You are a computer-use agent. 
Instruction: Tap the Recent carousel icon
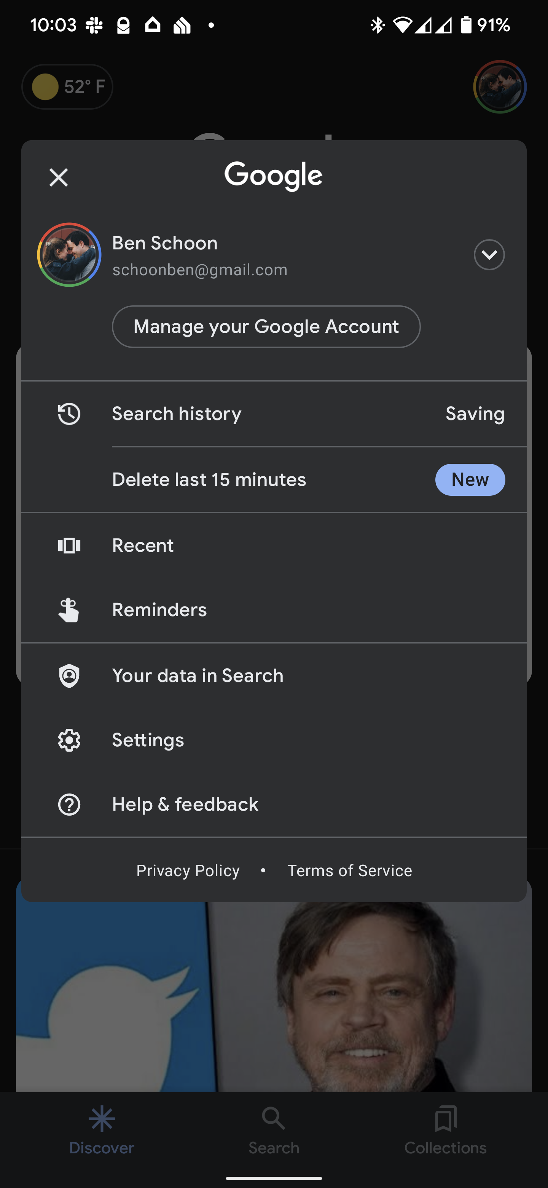click(69, 546)
